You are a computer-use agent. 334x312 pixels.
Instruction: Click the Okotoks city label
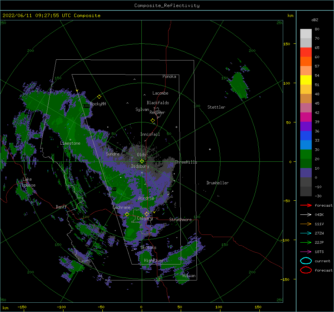pyautogui.click(x=148, y=247)
